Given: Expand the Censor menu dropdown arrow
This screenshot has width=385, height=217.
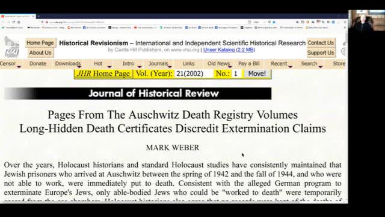Looking at the screenshot, I should coord(19,67).
